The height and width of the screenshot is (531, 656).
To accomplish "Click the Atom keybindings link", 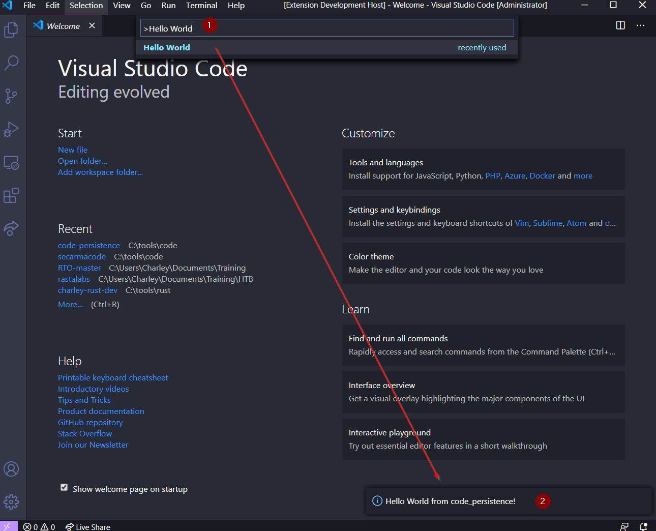I will [x=576, y=223].
